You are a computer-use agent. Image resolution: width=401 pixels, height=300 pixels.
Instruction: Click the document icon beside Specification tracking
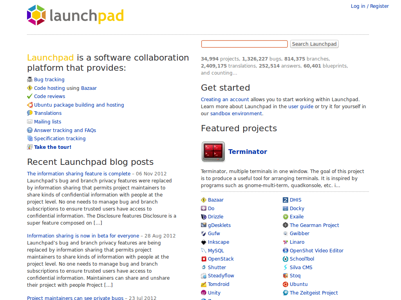[30, 139]
